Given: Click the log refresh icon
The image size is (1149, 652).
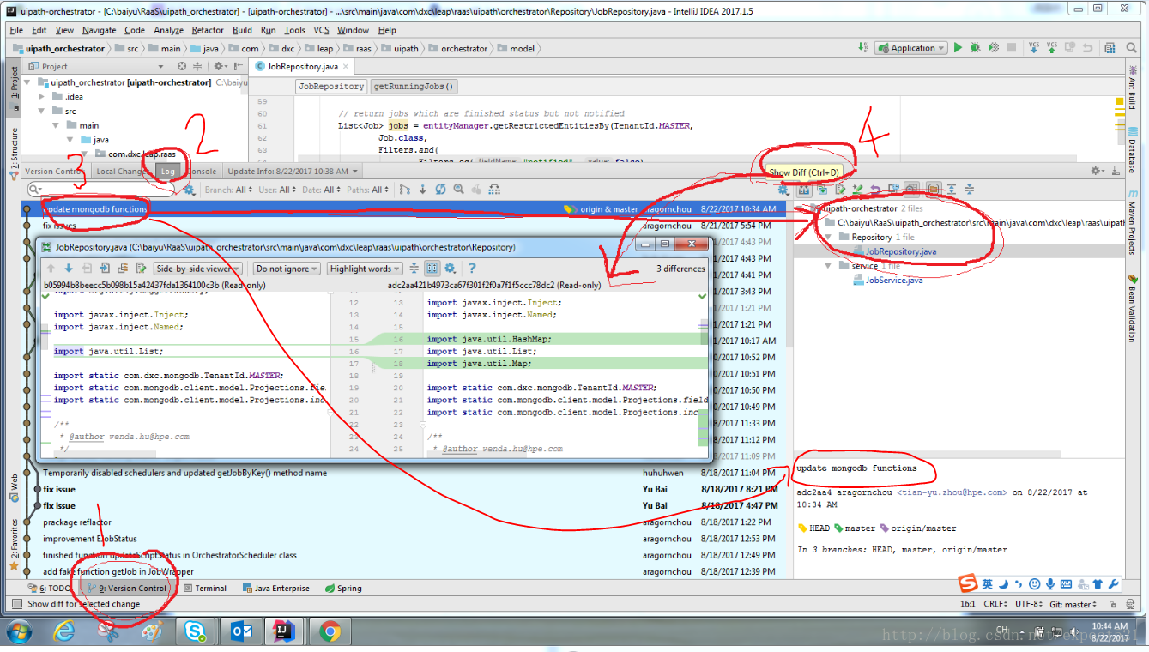Looking at the screenshot, I should 440,190.
